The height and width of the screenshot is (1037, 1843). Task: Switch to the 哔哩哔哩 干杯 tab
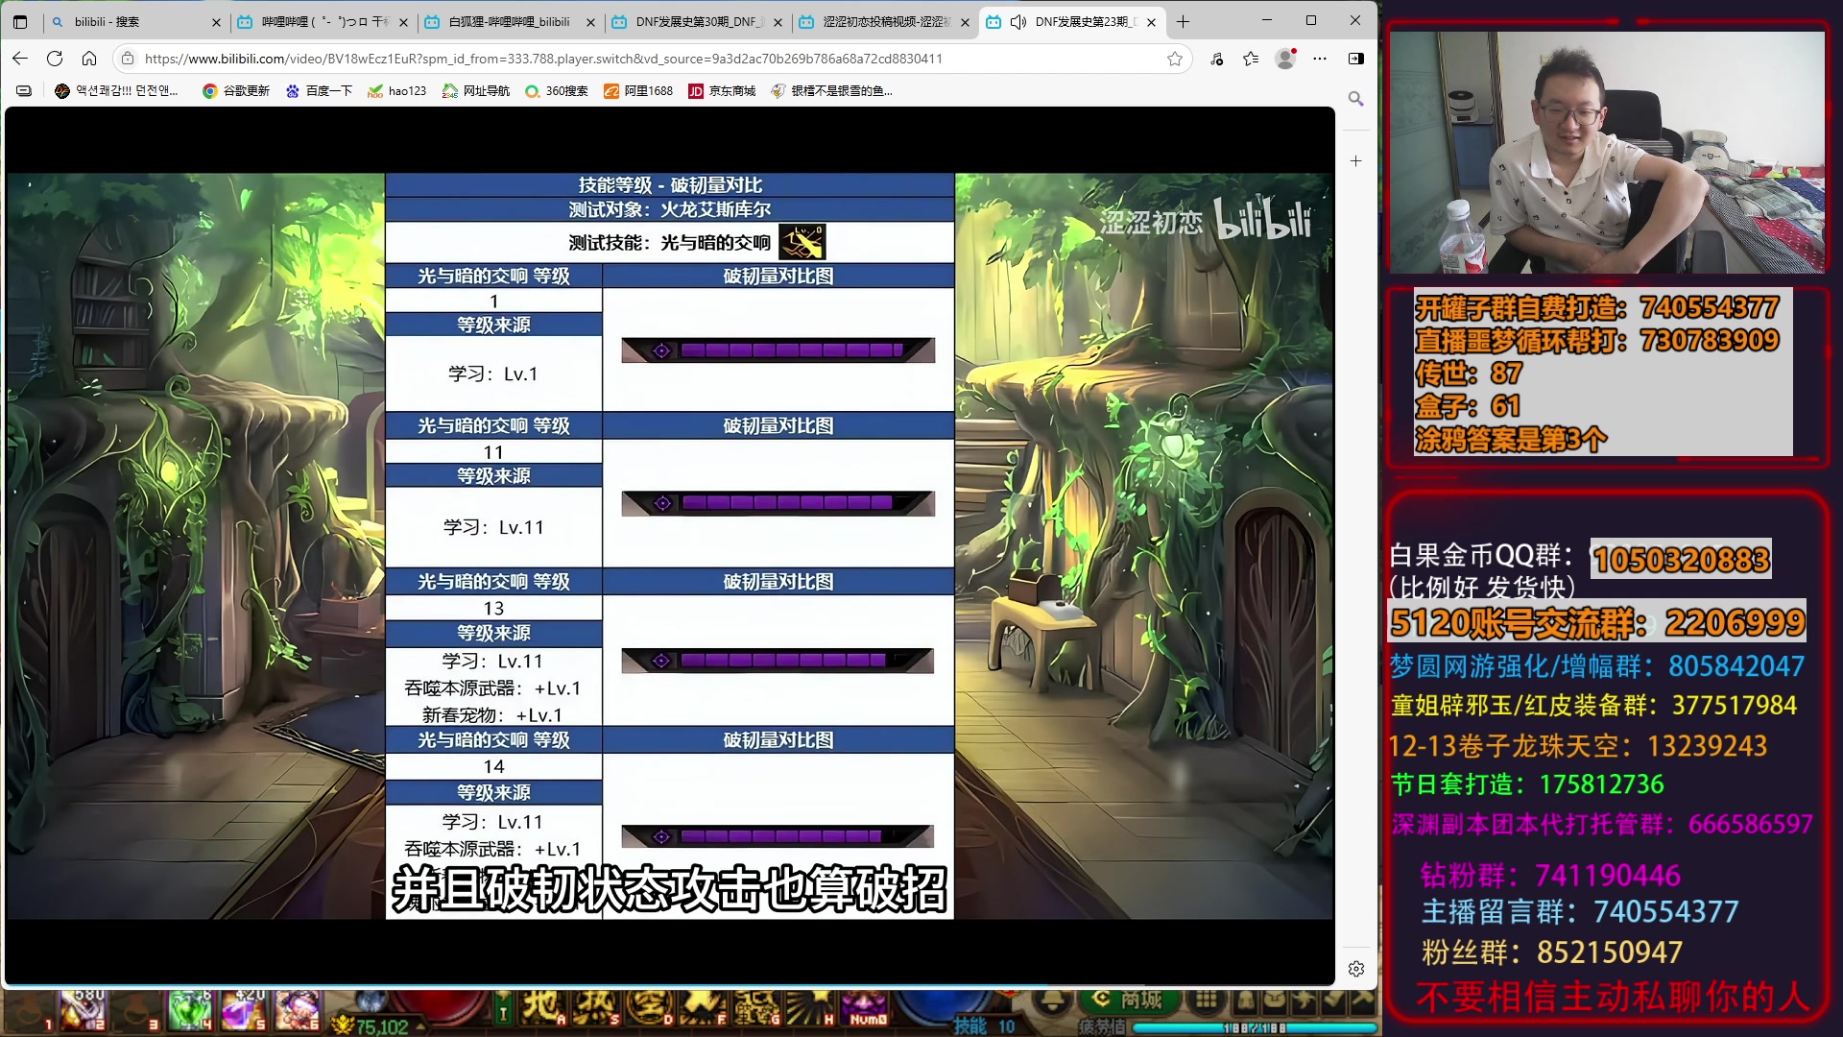[323, 21]
